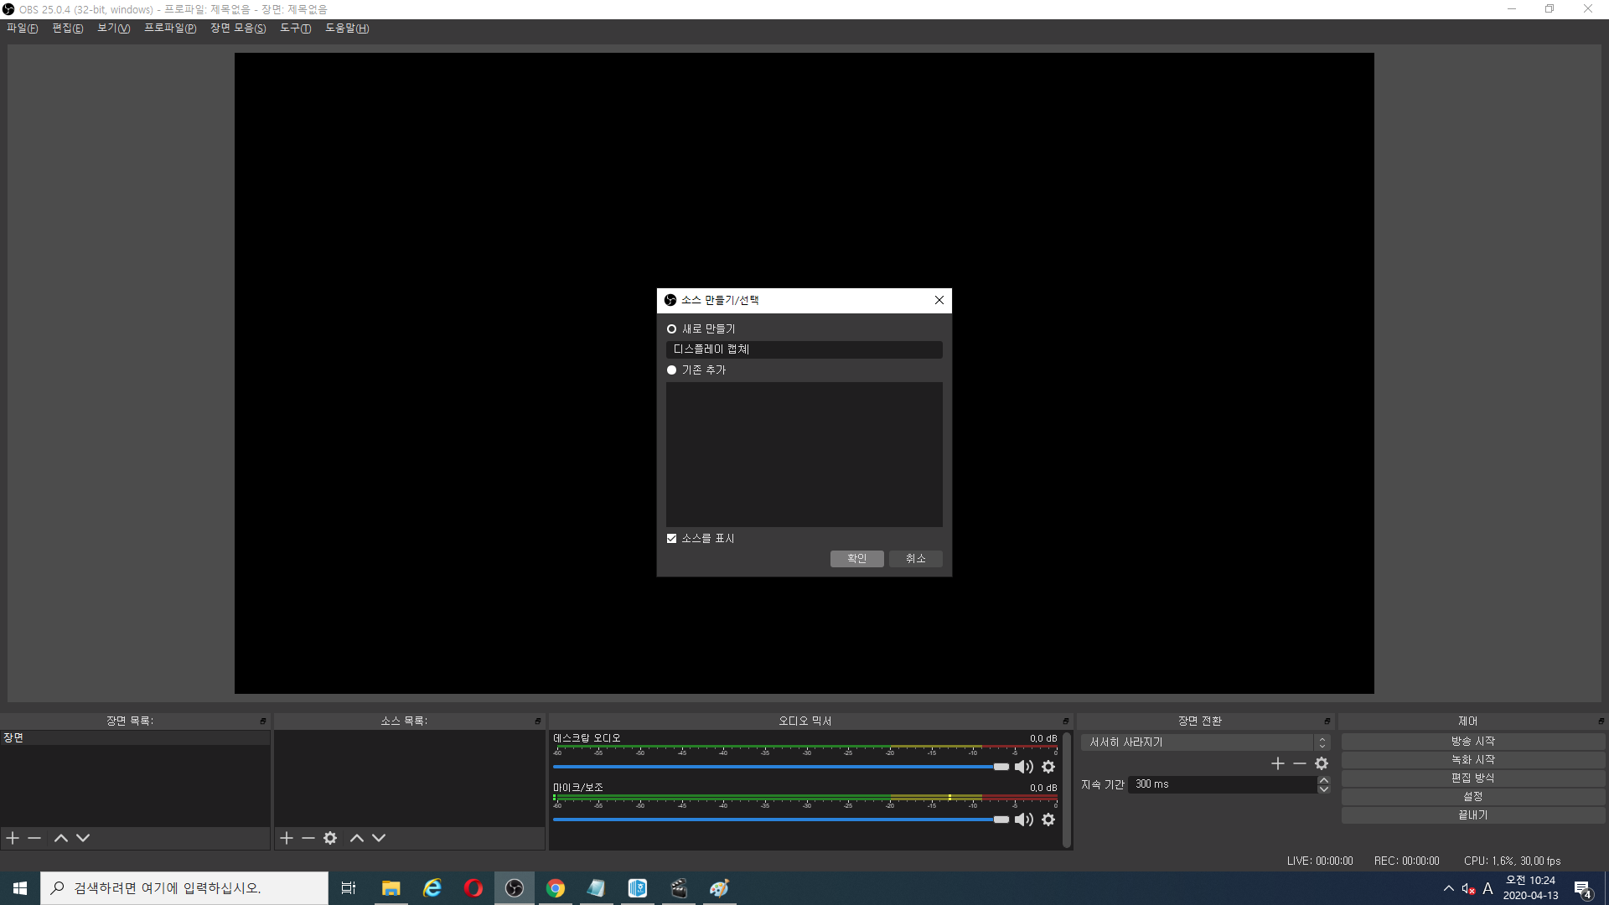Screen dimensions: 1609x905
Task: Open mic/aux audio settings gear
Action: [x=1048, y=820]
